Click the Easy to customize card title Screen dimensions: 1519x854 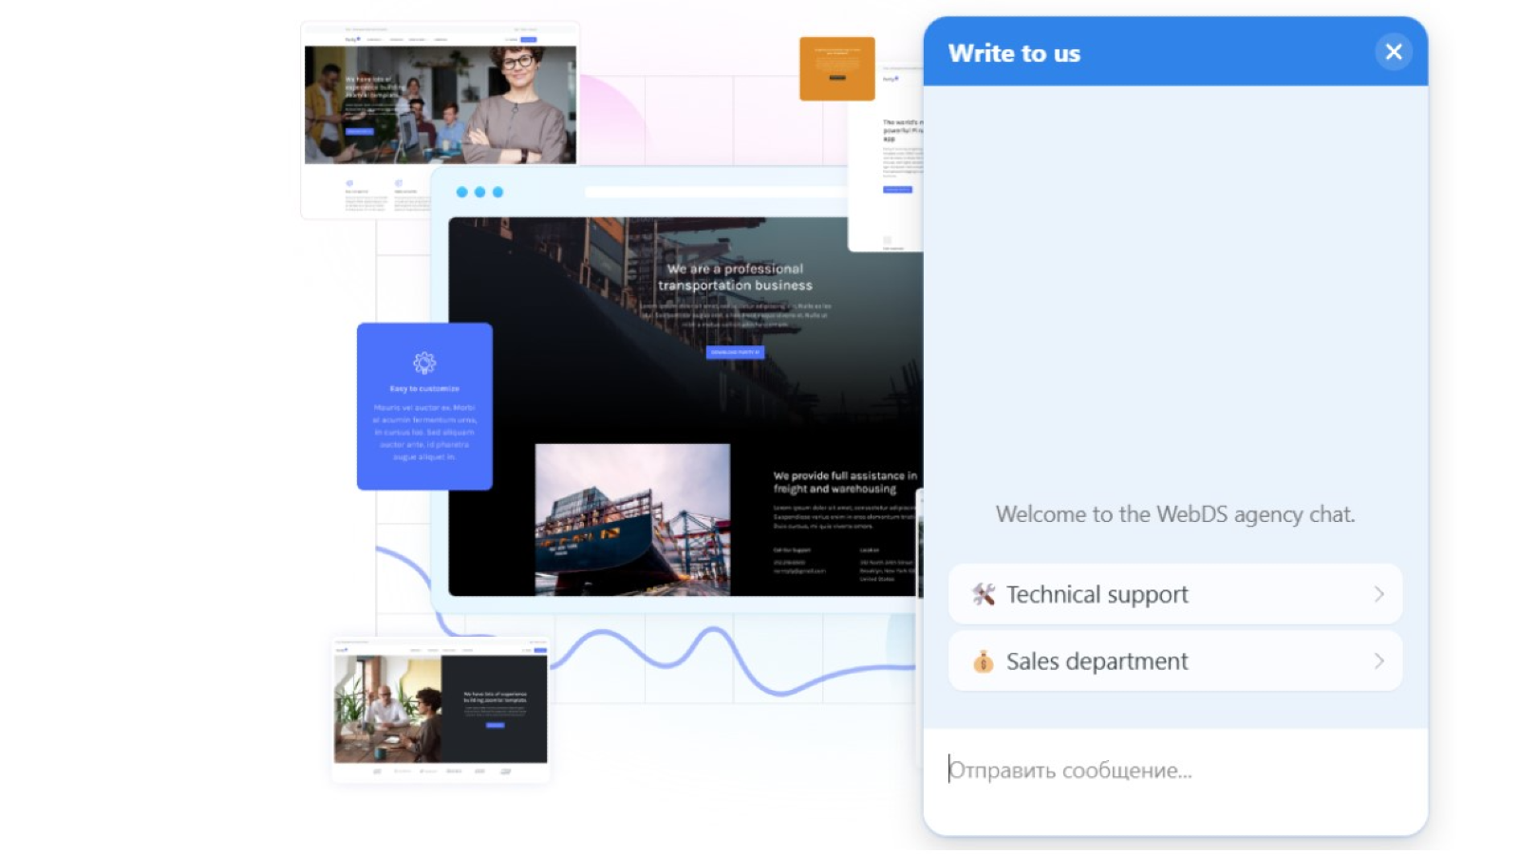point(424,389)
